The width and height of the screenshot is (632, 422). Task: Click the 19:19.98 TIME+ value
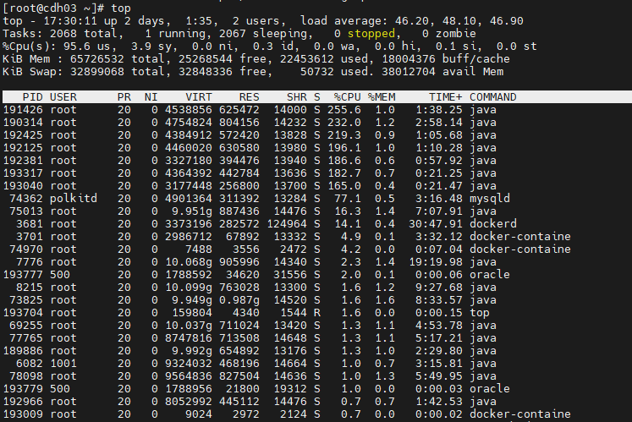pos(436,262)
